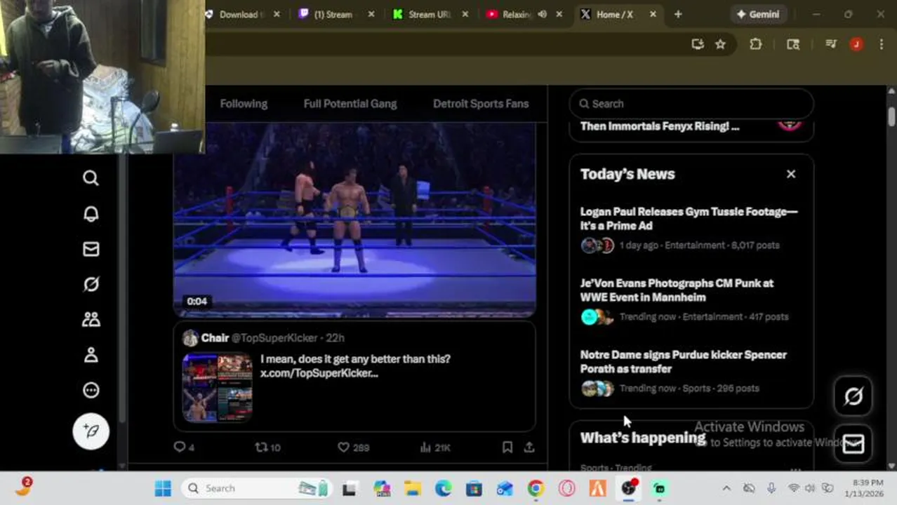Switch to Twitch (1) Stream tab
Screen dimensions: 897x505
pyautogui.click(x=334, y=14)
